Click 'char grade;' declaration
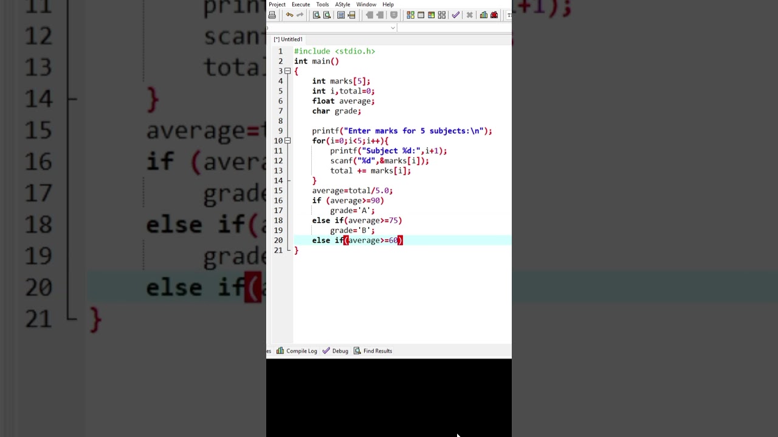The height and width of the screenshot is (437, 778). pyautogui.click(x=337, y=111)
